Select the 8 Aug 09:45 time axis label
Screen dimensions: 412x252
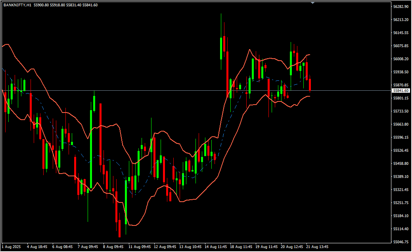pos(113,246)
